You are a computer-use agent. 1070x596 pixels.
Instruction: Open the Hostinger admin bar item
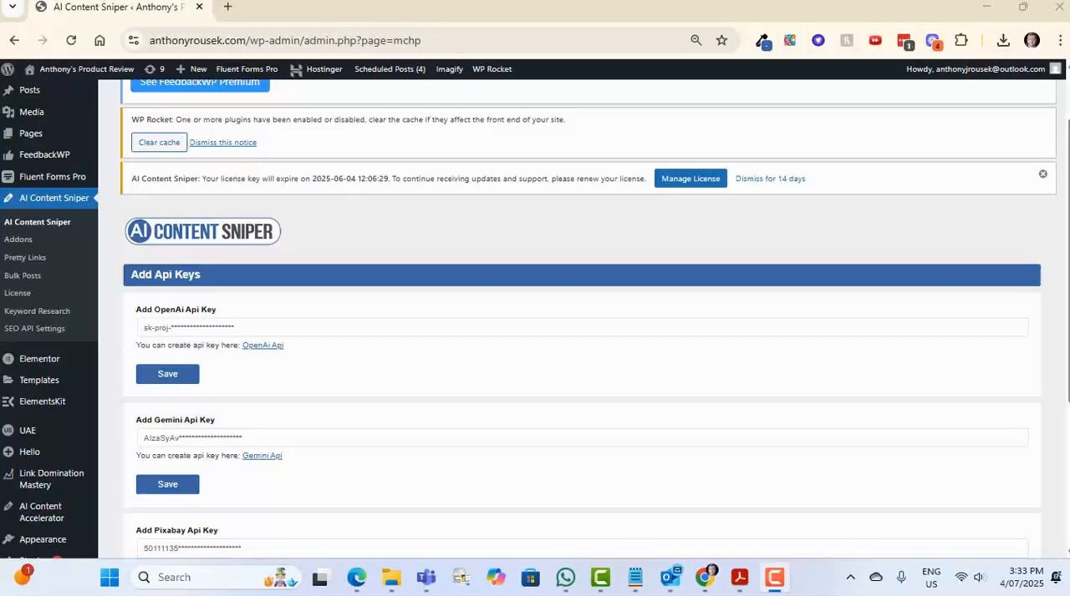click(316, 69)
